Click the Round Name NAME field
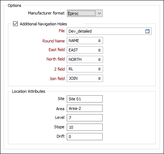164x154 pixels. pyautogui.click(x=85, y=41)
